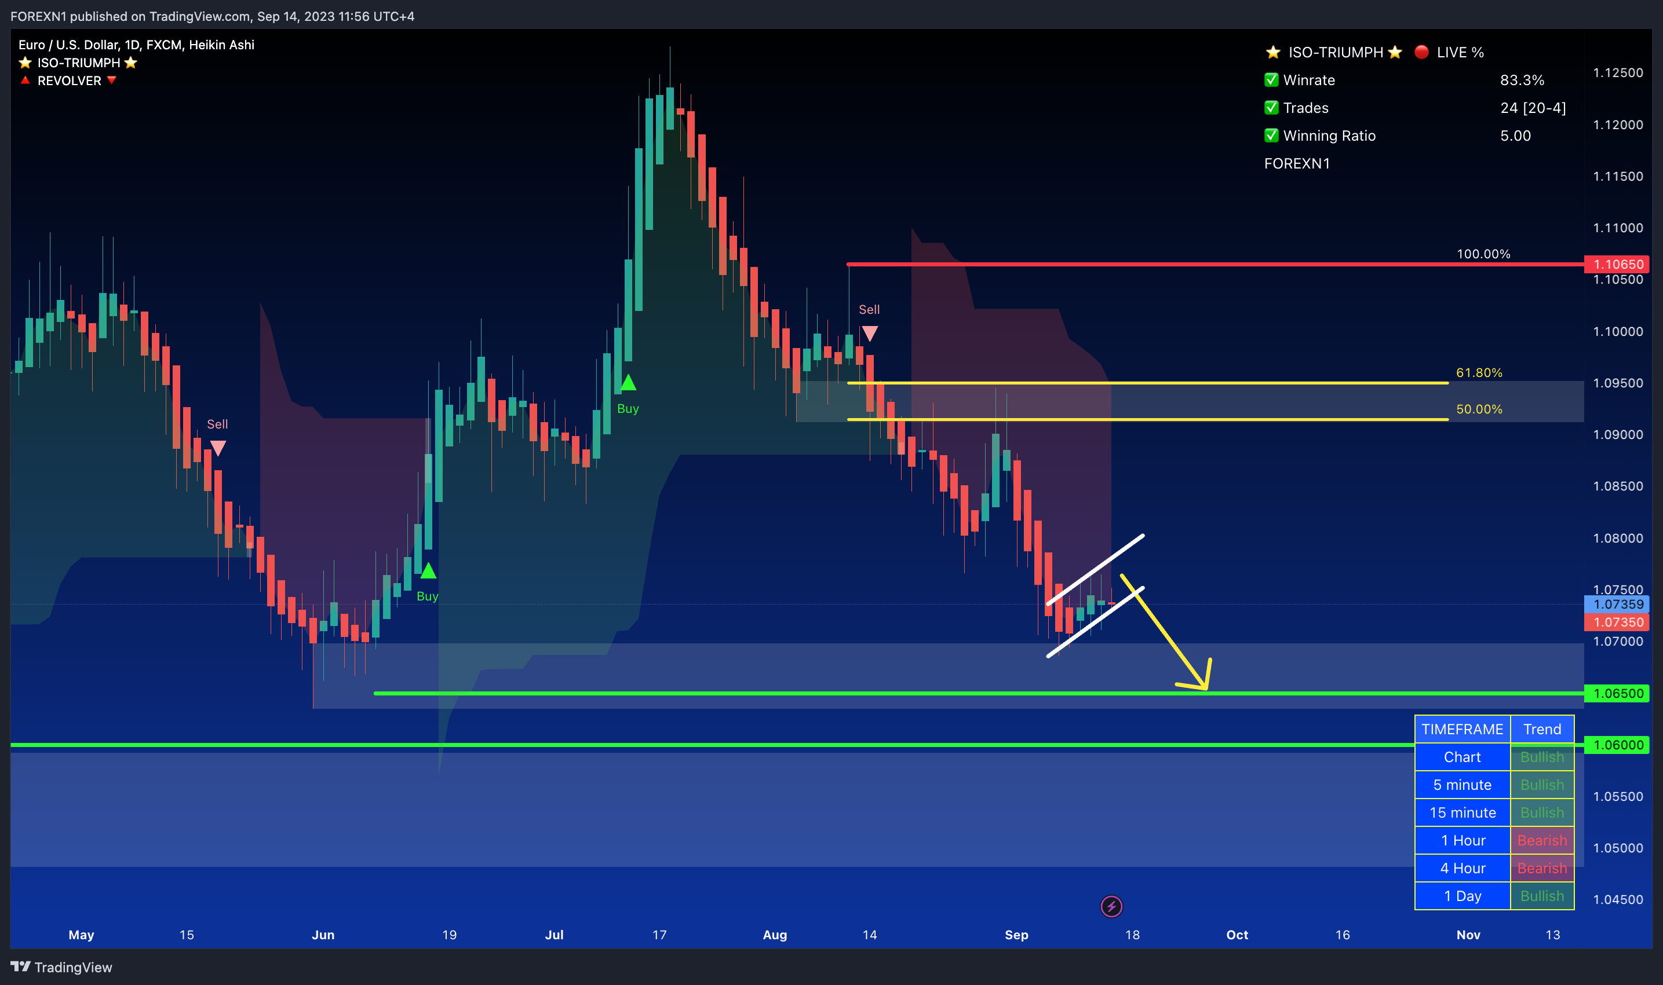
Task: Click the 83.3% winrate value
Action: (1522, 80)
